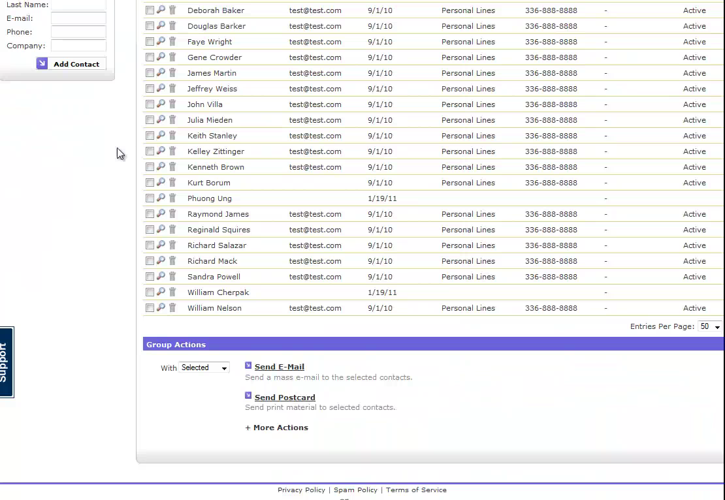This screenshot has width=725, height=500.
Task: Click email in James Martin row
Action: (315, 73)
